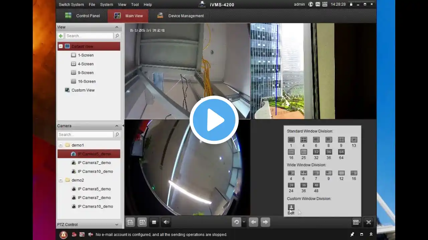Choose the 9-window standard division layout
Screen dimensions: 428x240
[341, 140]
